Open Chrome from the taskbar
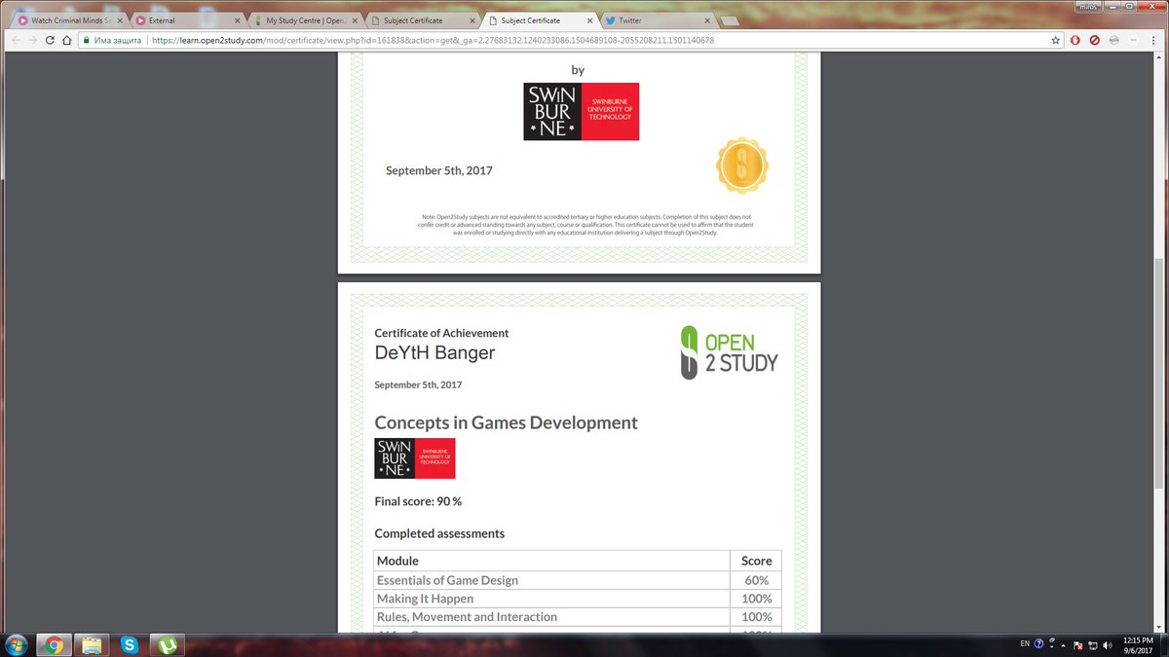The width and height of the screenshot is (1169, 657). click(x=54, y=644)
